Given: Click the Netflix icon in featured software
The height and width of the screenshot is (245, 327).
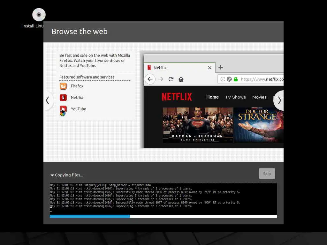Looking at the screenshot, I should [63, 98].
